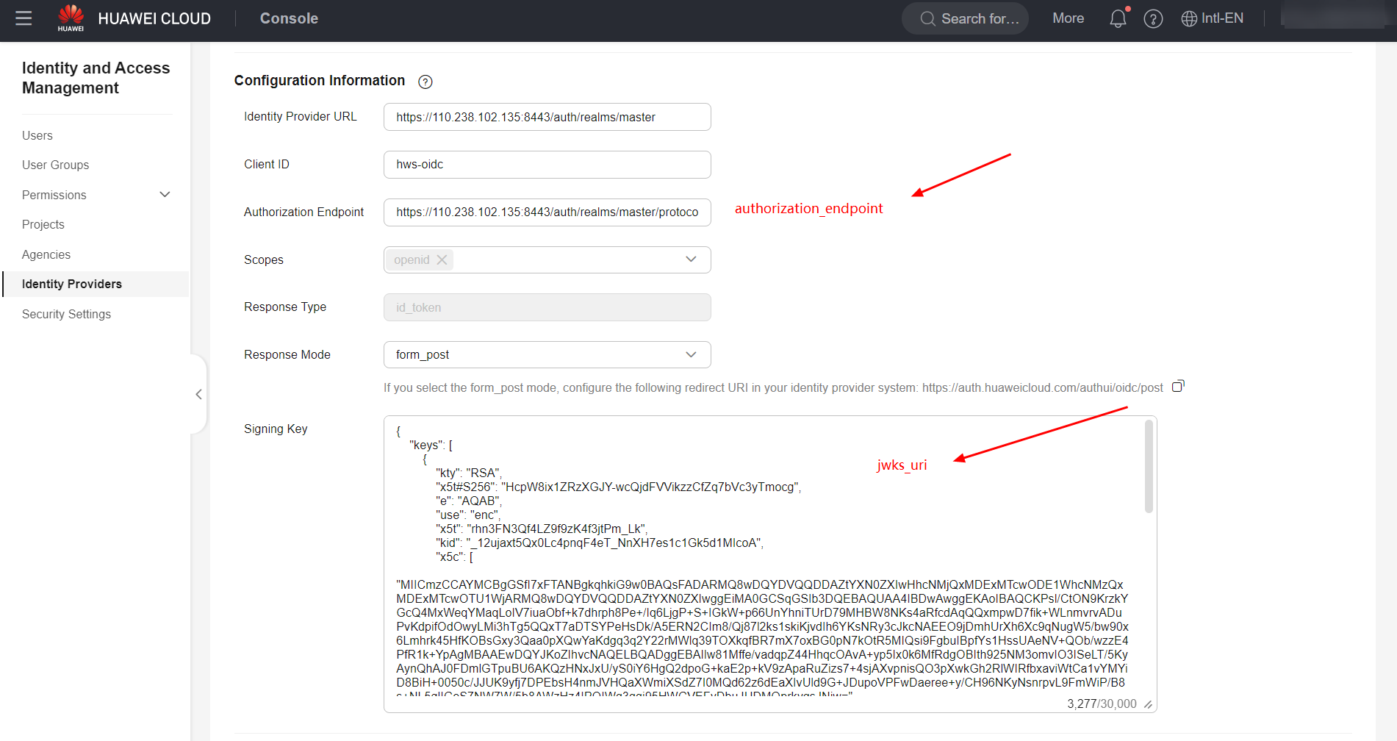Viewport: 1397px width, 741px height.
Task: Click the Signing Key textarea scrollbar
Action: coord(1148,467)
